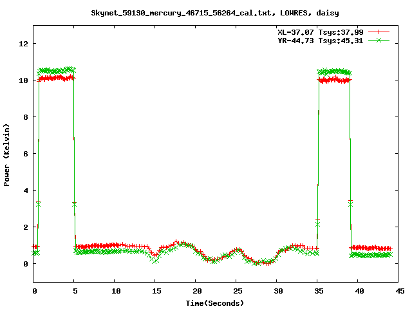
Task: Click the x-axis tick label 45
Action: point(400,291)
